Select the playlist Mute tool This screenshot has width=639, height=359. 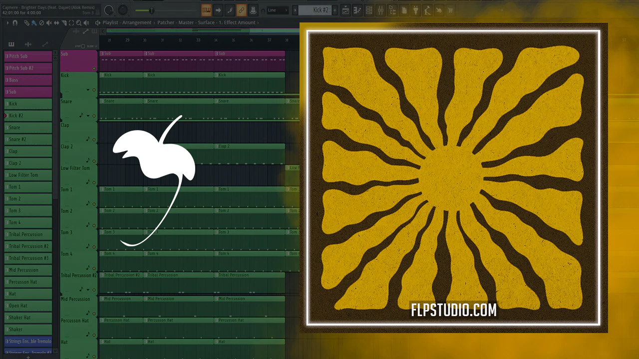point(49,22)
